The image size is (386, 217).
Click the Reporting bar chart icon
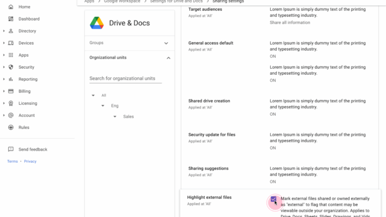[11, 79]
